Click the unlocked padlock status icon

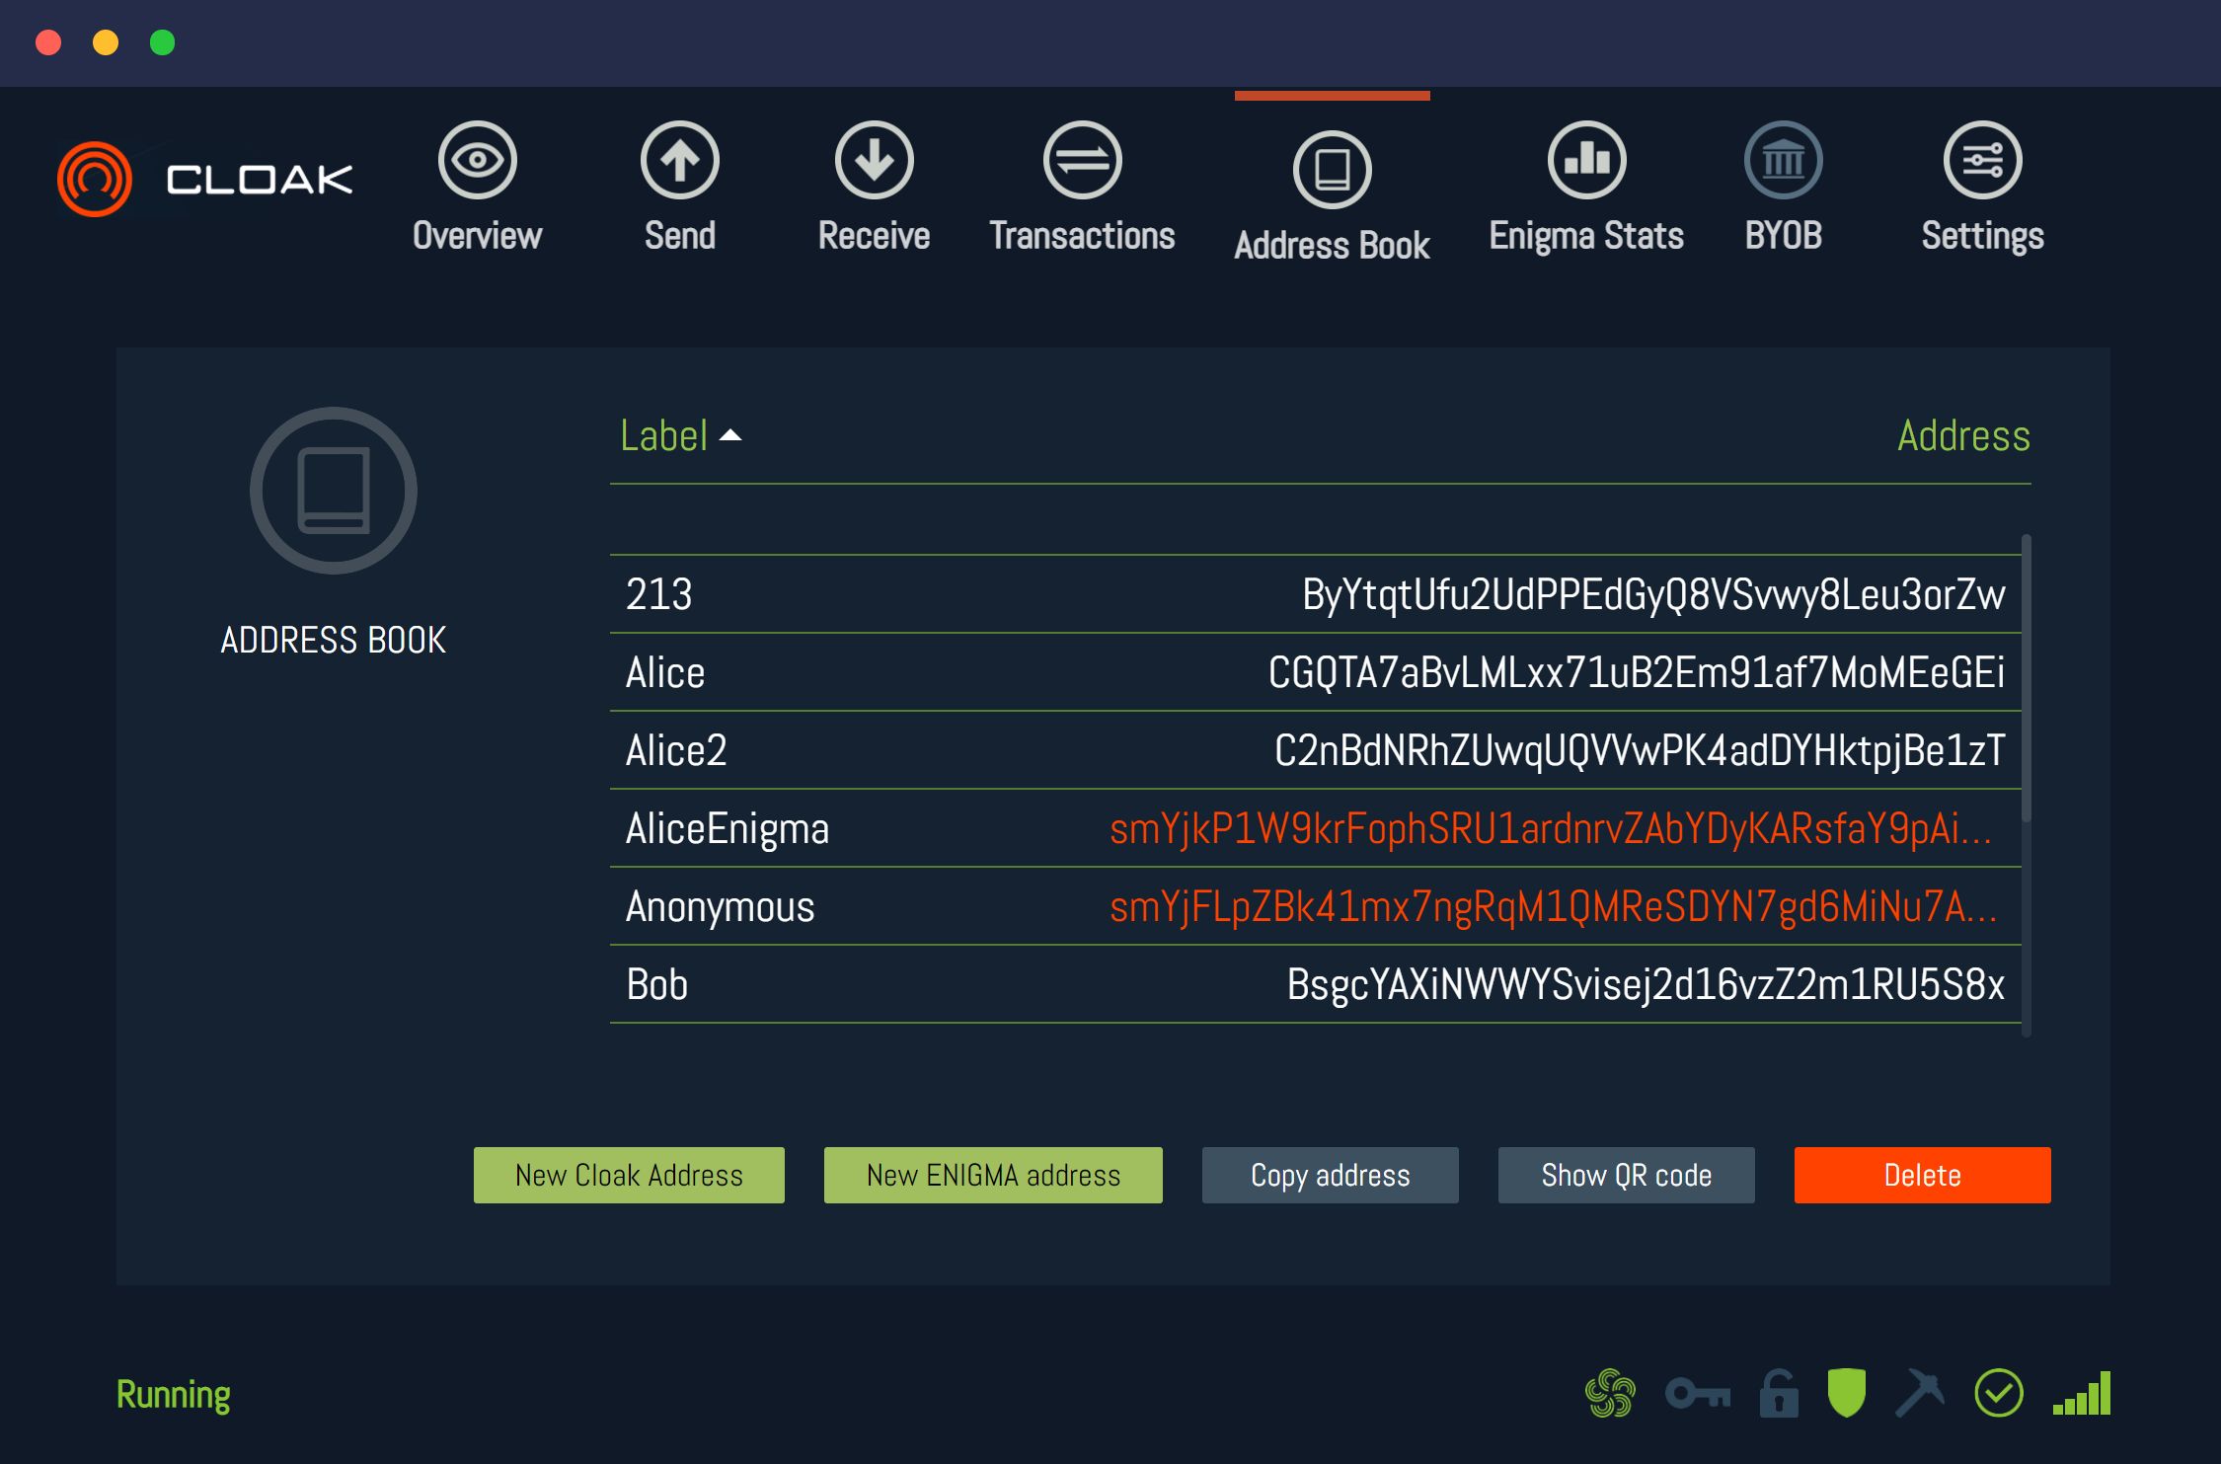coord(1779,1393)
